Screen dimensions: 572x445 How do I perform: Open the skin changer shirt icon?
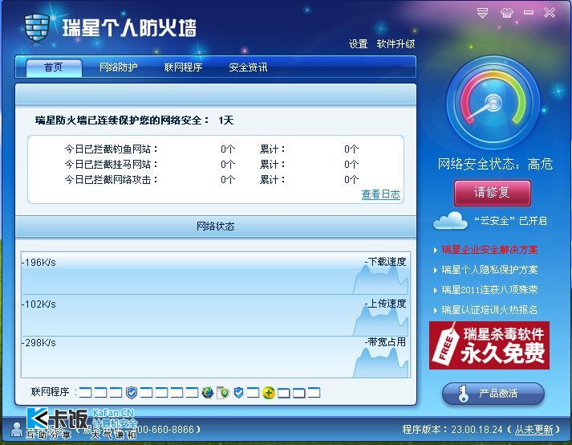click(x=507, y=13)
